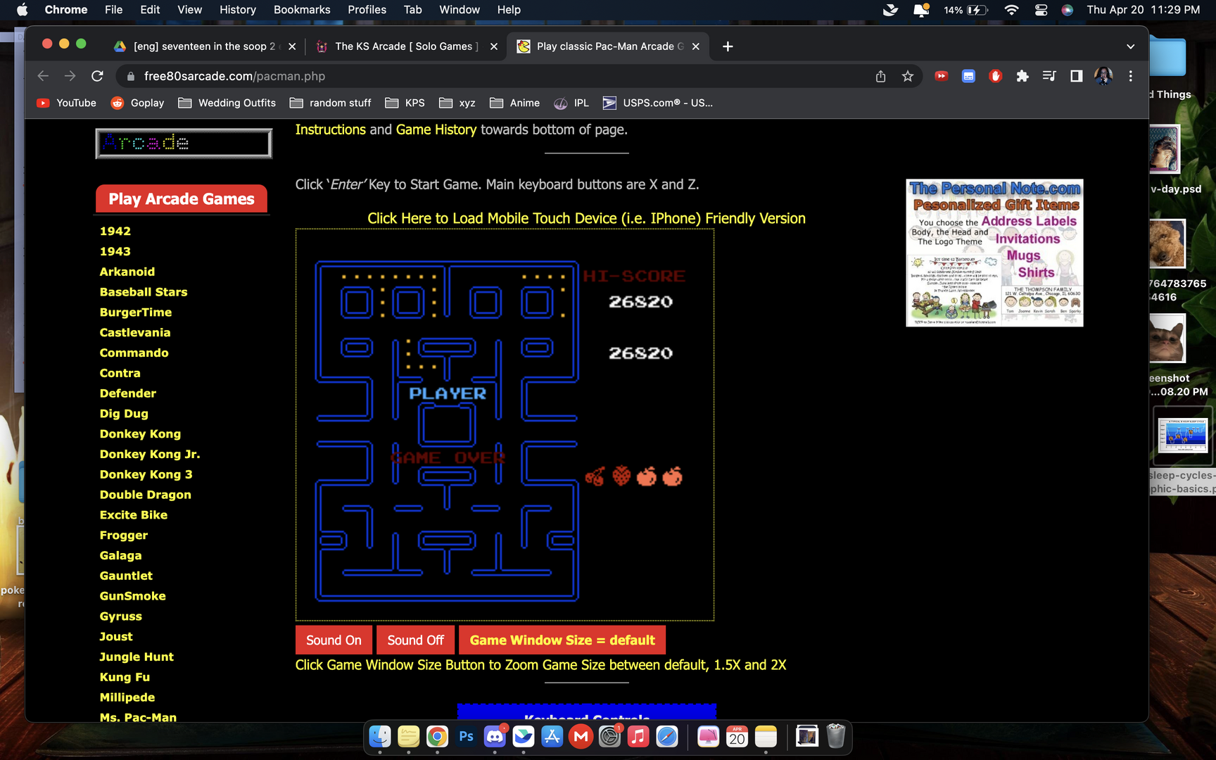Open the Instructions link
This screenshot has width=1216, height=760.
[330, 129]
